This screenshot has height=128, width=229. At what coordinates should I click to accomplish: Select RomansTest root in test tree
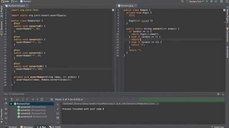click(x=23, y=104)
